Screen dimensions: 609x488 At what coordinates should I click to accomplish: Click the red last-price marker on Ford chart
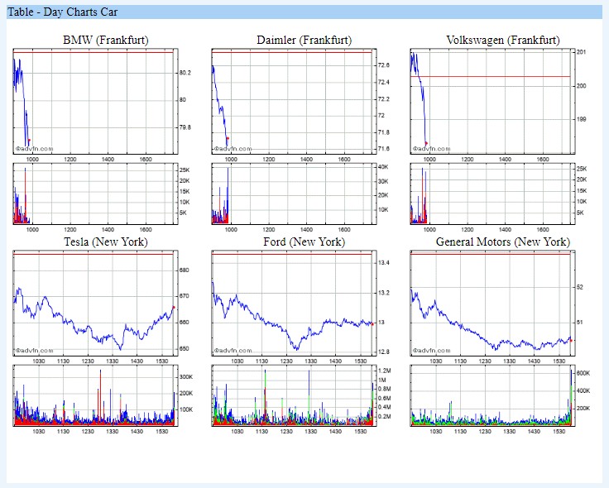(x=372, y=324)
